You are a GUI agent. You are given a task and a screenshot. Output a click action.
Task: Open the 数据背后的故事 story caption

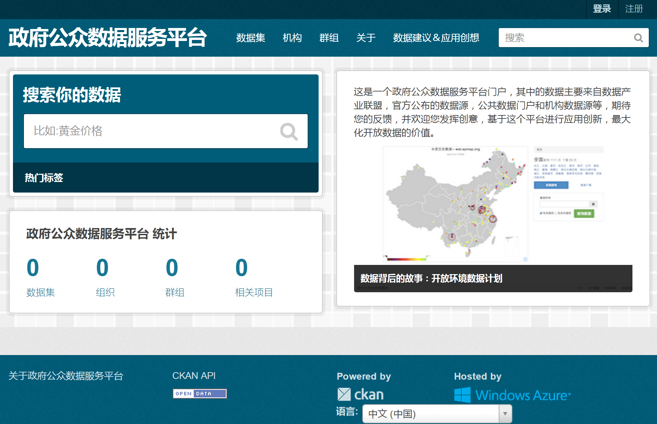pos(431,278)
